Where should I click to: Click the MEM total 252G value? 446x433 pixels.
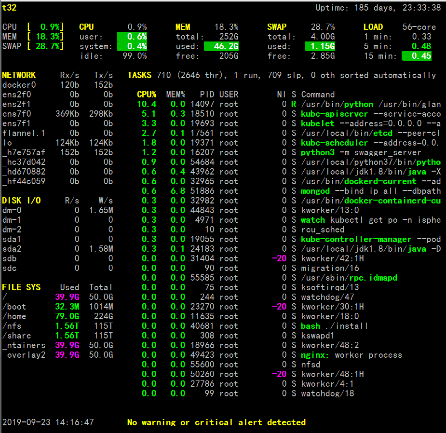229,37
